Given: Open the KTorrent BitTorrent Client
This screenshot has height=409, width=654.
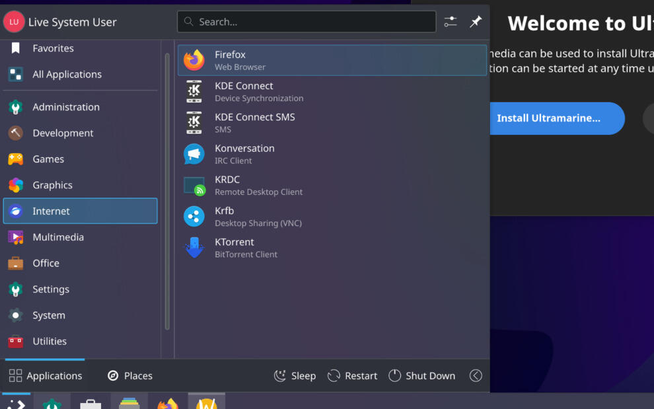Looking at the screenshot, I should tap(332, 248).
